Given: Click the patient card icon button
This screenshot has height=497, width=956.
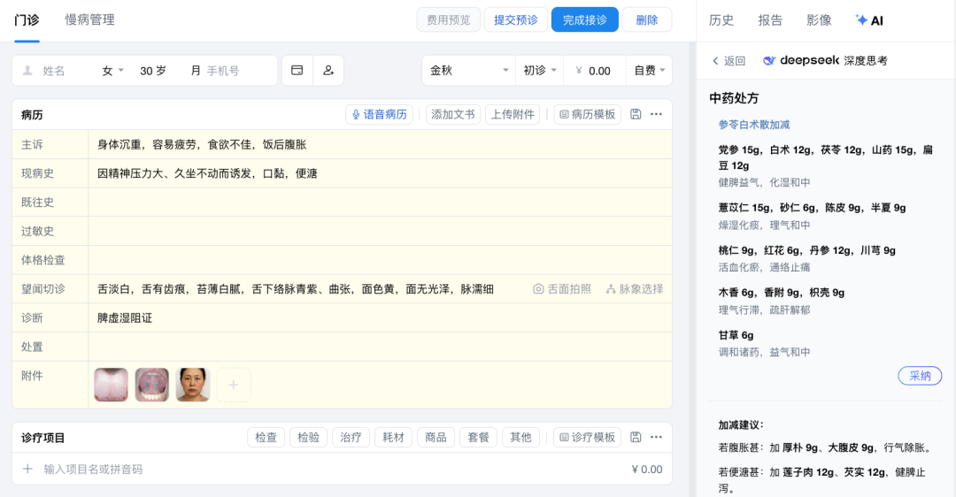Looking at the screenshot, I should (297, 71).
